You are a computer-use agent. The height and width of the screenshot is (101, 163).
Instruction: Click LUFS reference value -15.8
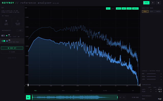[x=159, y=89]
